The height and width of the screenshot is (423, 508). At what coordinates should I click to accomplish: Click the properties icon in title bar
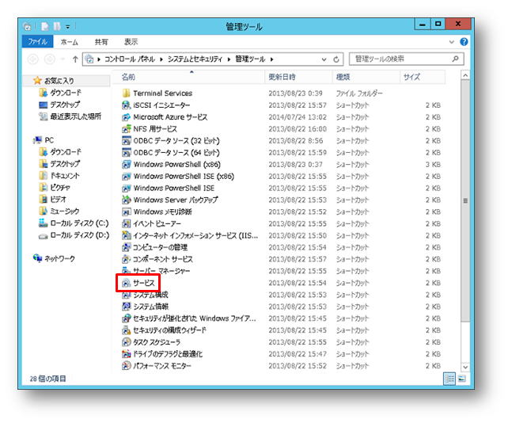click(45, 26)
